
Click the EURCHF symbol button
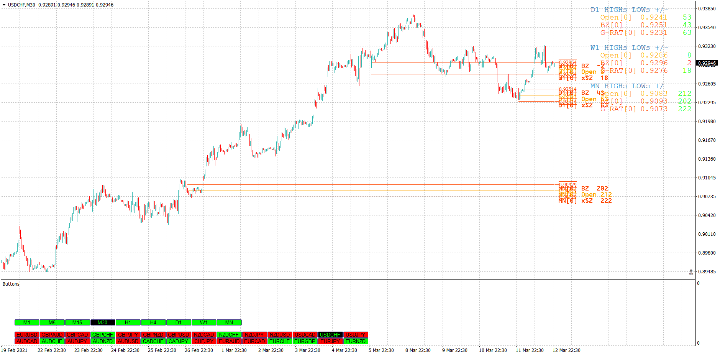280,341
